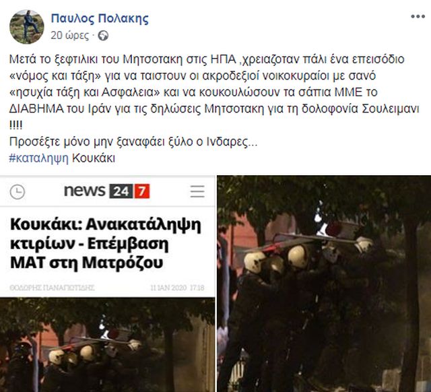The width and height of the screenshot is (431, 392).
Task: Click the public globe privacy icon
Action: point(103,36)
